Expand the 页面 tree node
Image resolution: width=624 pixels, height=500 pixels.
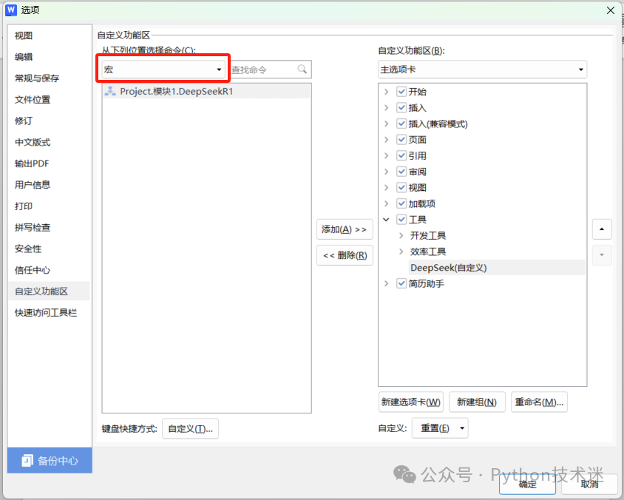(386, 139)
